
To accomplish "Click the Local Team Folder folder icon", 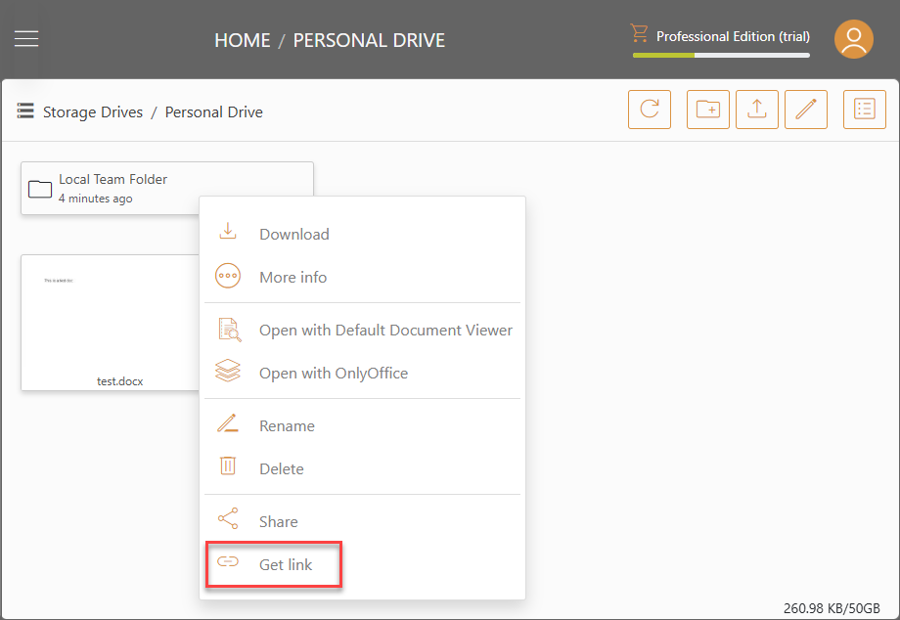I will [x=40, y=189].
